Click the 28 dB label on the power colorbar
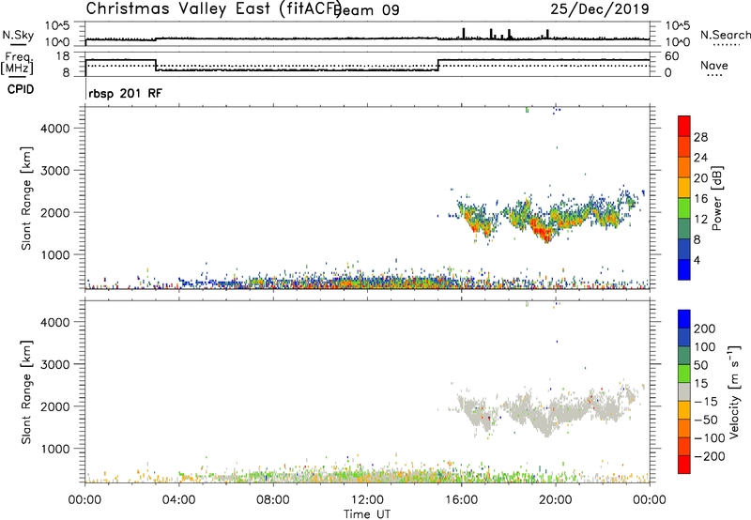Screen dimensions: 751x520 click(x=700, y=137)
